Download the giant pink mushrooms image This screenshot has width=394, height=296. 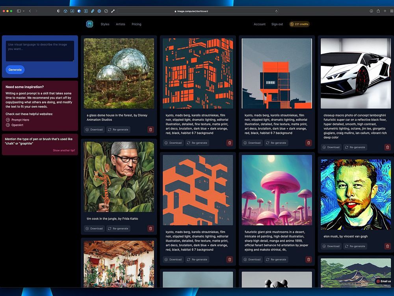[252, 260]
